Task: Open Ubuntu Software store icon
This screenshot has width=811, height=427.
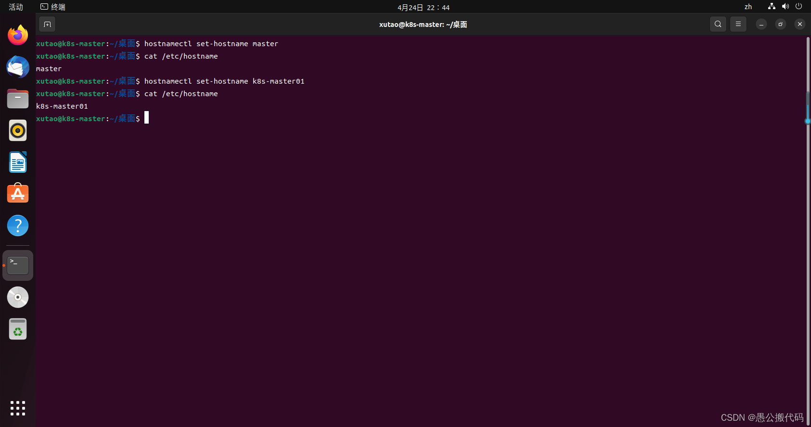Action: click(18, 193)
